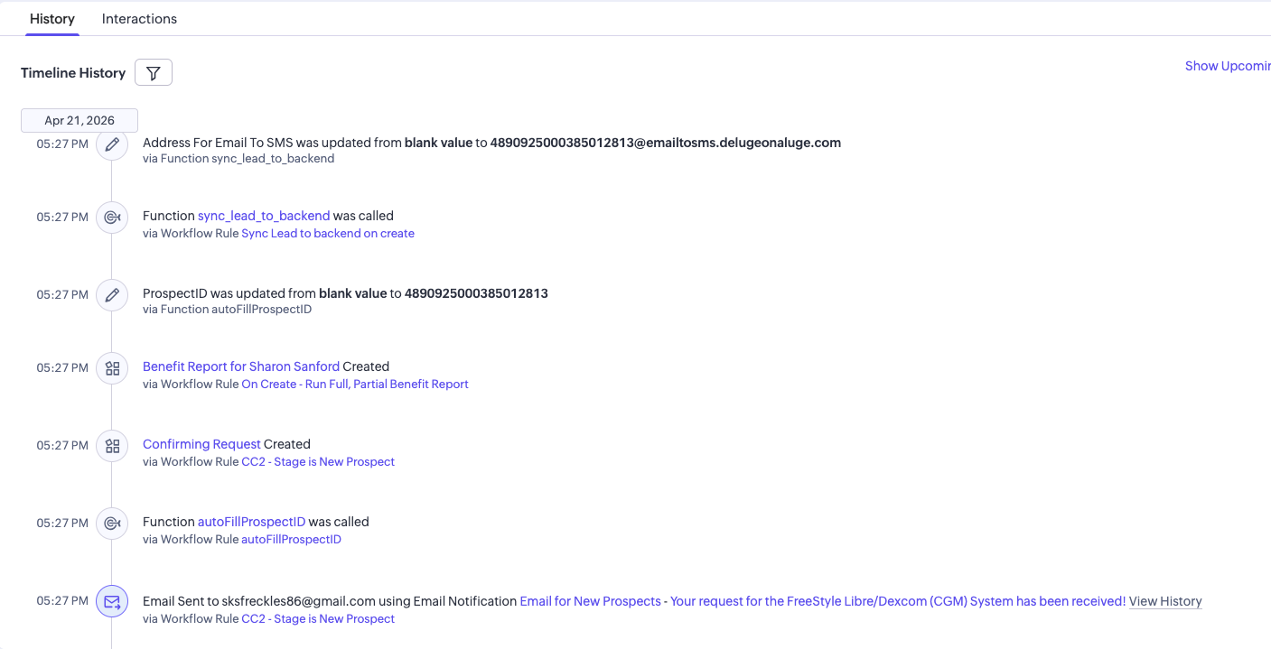Click the function call icon next to sync_lead_to_backend entry
The width and height of the screenshot is (1271, 649).
111,217
